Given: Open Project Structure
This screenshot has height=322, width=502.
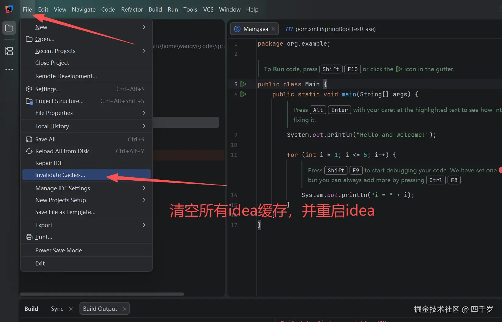Looking at the screenshot, I should tap(59, 101).
